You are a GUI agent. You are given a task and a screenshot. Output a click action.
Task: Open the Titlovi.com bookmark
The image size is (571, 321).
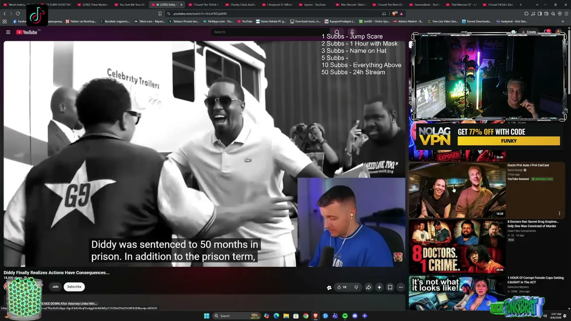click(150, 21)
